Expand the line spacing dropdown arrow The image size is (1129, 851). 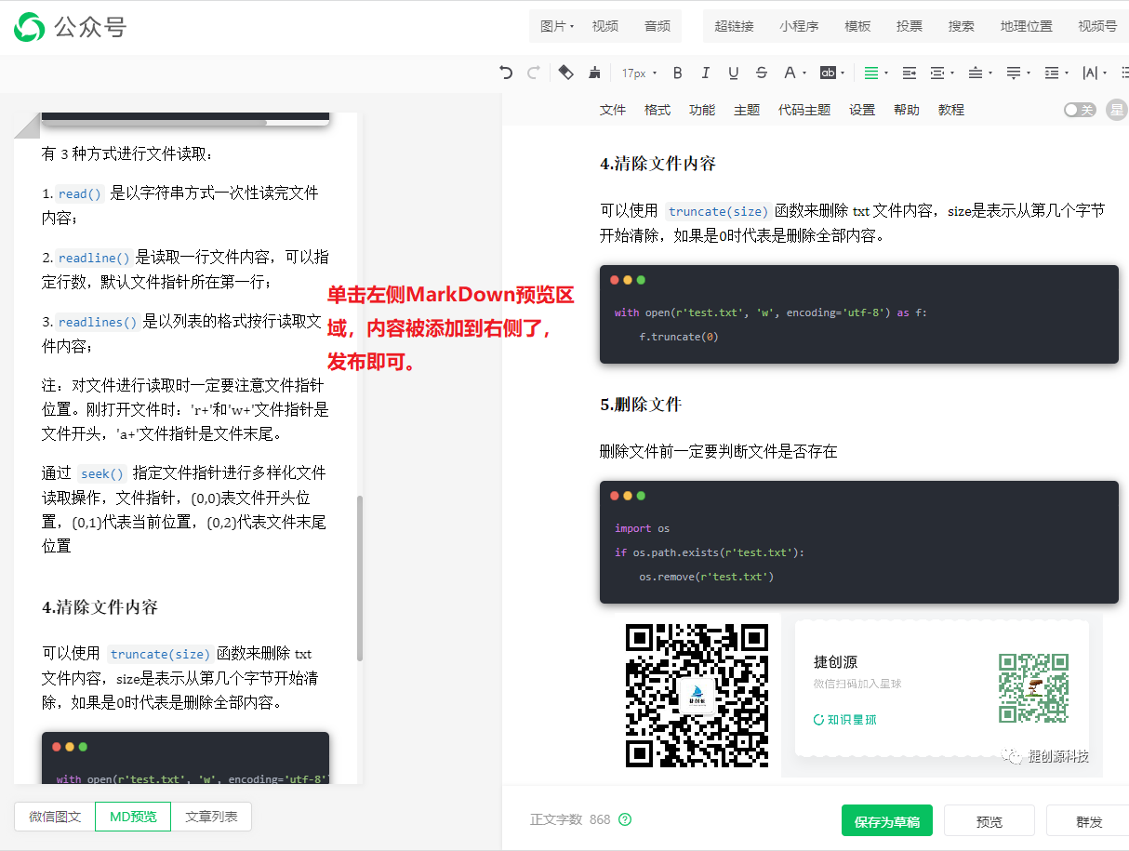click(x=1066, y=73)
